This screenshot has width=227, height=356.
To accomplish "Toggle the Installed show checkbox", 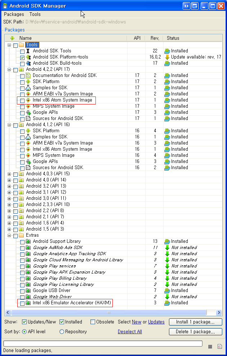I will click(62, 322).
